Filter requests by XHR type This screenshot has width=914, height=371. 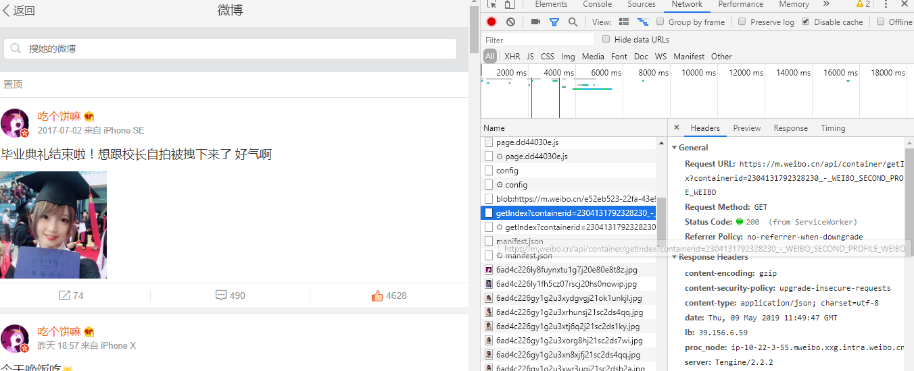(512, 57)
